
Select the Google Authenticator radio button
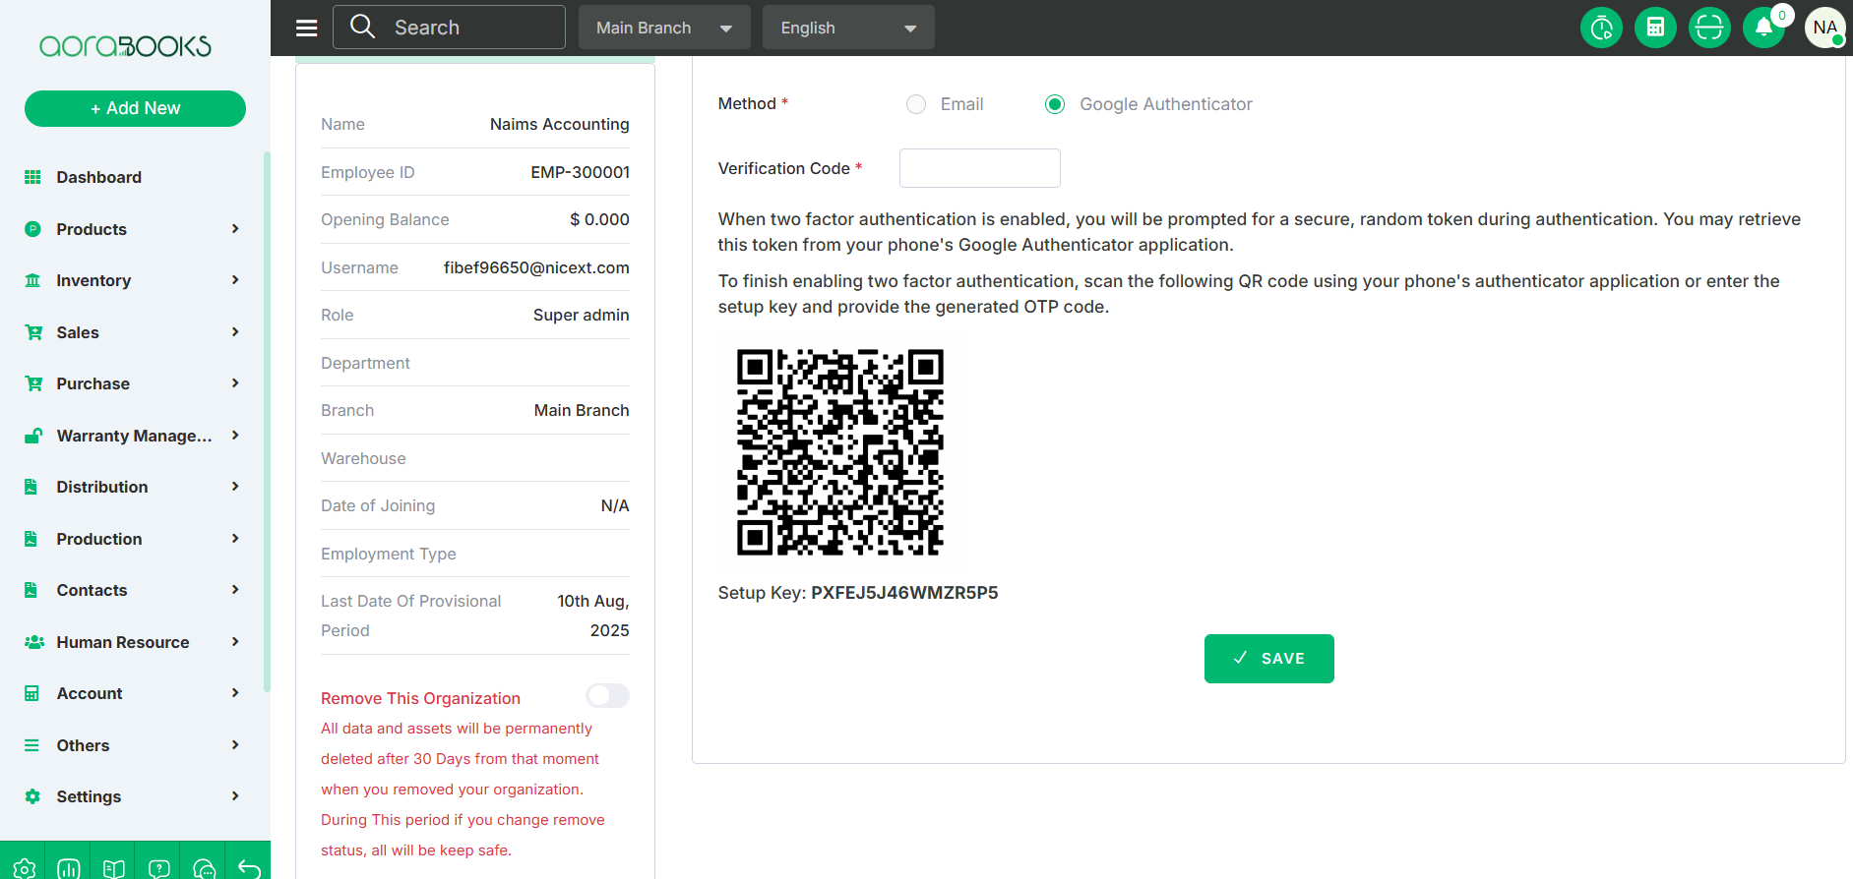(x=1055, y=104)
